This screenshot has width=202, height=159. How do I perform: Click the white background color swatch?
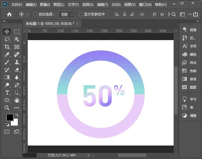click(x=15, y=123)
